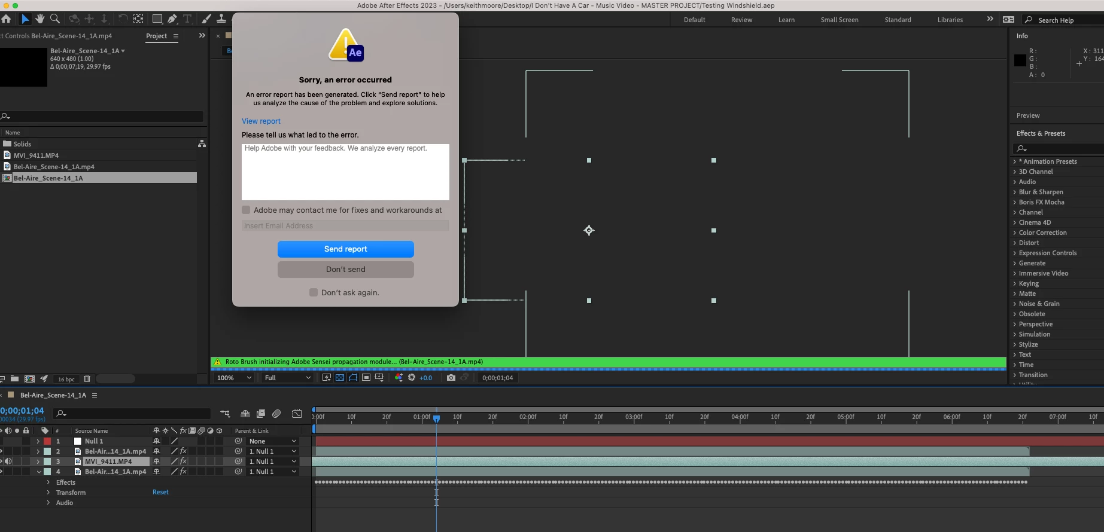Toggle fx switch on layer 4
Image resolution: width=1104 pixels, height=532 pixels.
click(x=183, y=472)
